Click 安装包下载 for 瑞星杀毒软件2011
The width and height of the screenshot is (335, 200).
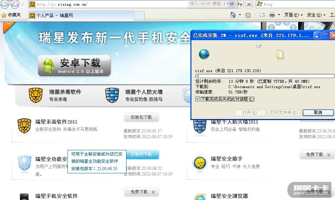point(141,117)
